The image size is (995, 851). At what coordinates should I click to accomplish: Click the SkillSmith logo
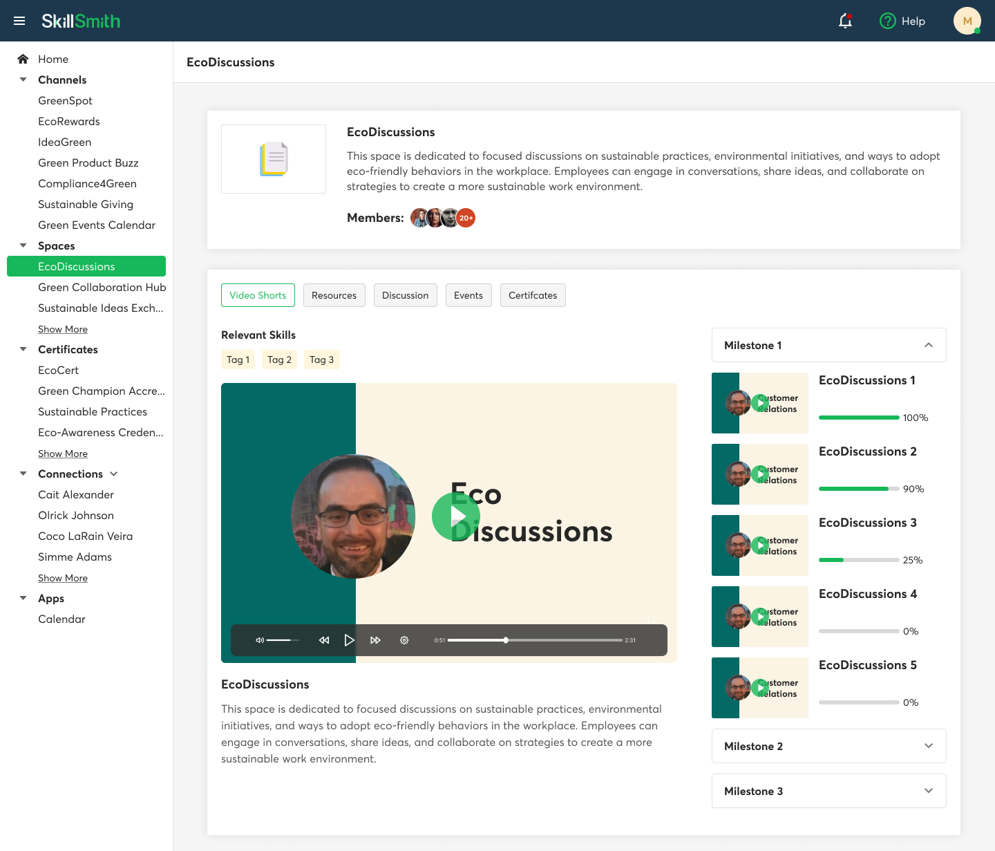[81, 21]
